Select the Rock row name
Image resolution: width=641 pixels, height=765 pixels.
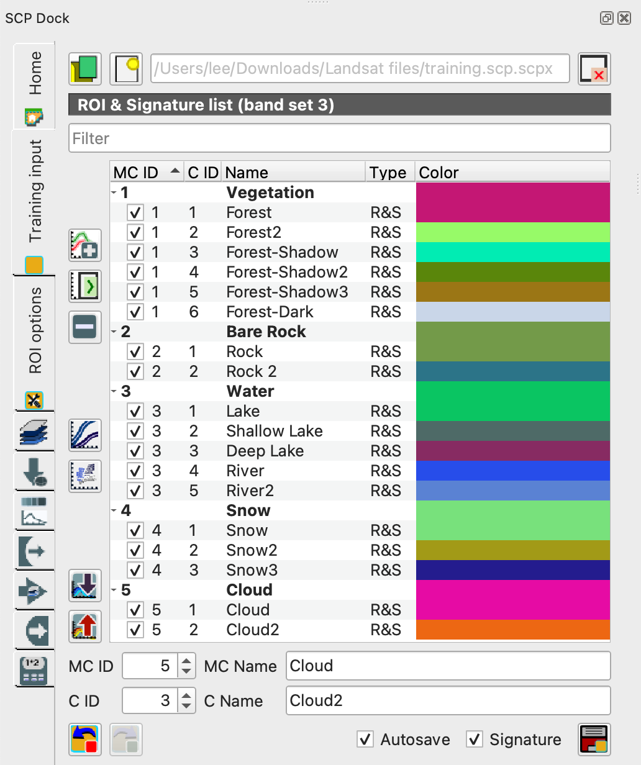245,351
